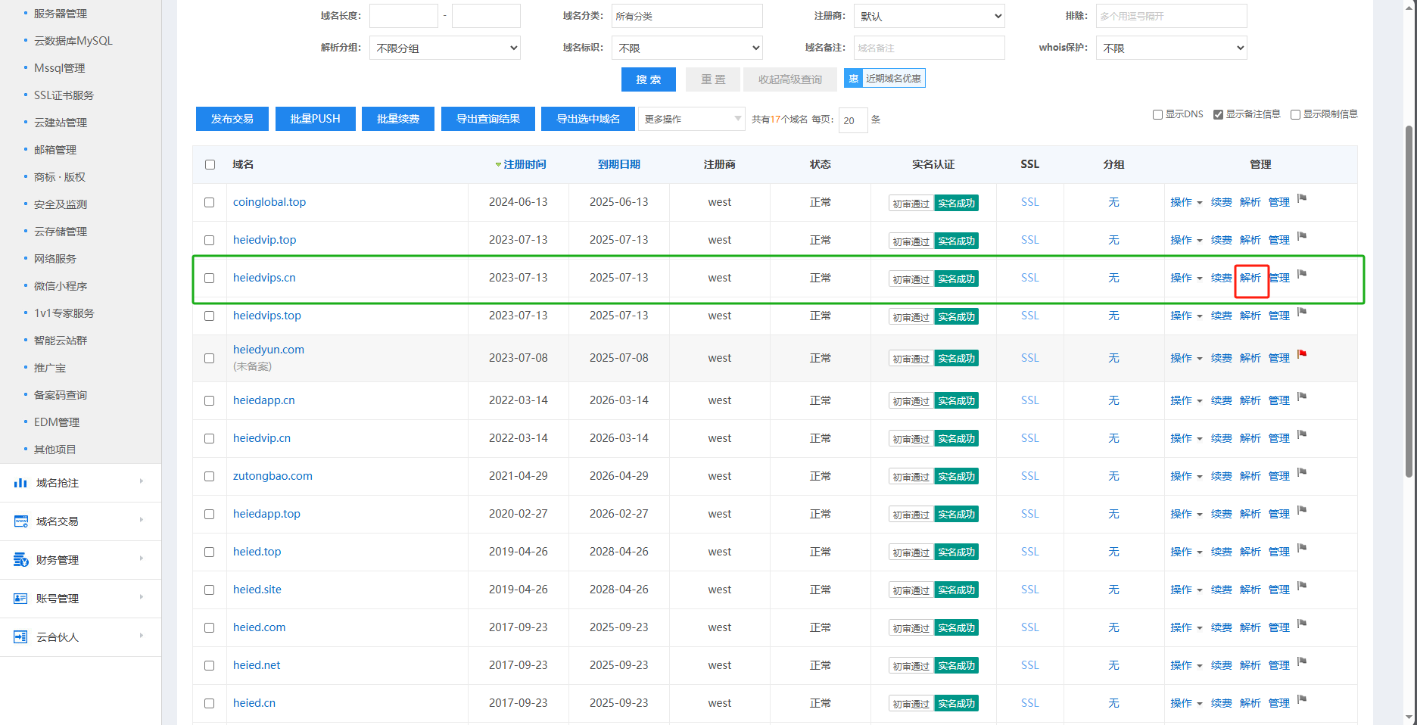Image resolution: width=1417 pixels, height=725 pixels.
Task: Click 解析 link for heiedvips.cn
Action: [1250, 278]
